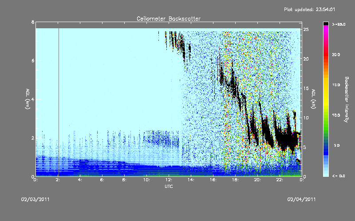Select the '14:' UTC hour label

point(191,180)
